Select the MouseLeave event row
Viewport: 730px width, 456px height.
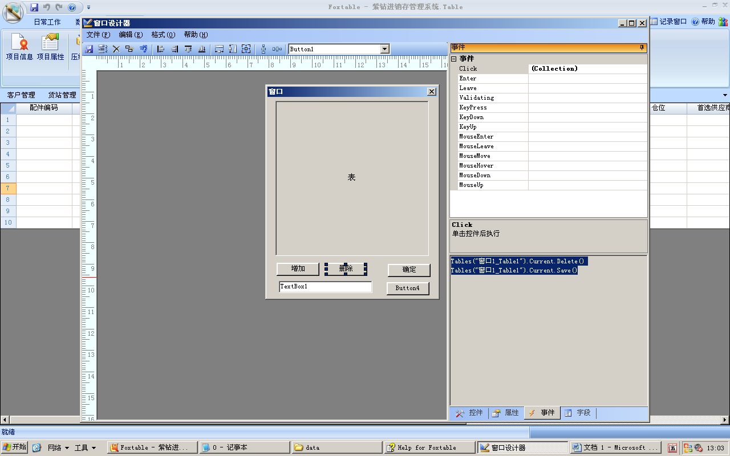tap(549, 146)
